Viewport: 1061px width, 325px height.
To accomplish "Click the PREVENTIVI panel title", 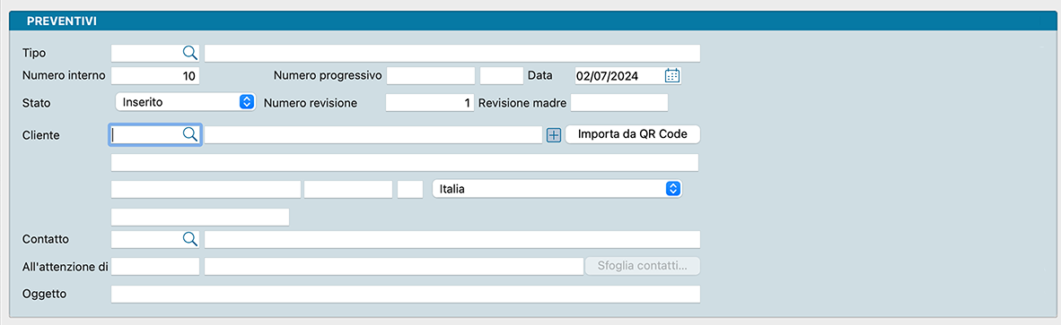I will [x=61, y=21].
